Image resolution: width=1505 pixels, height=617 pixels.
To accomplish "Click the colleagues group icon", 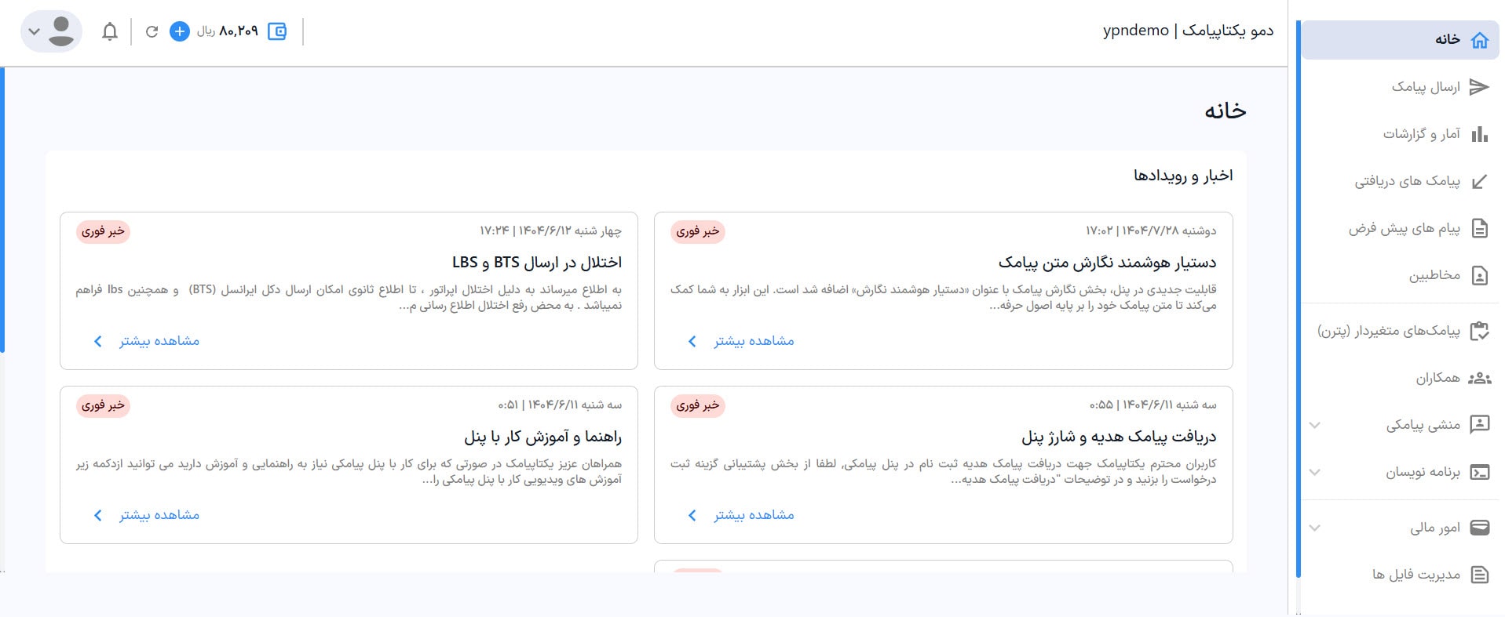I will pyautogui.click(x=1479, y=379).
